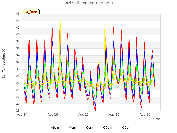
Task: Click the red line's lowest point near 18
Action: [x=95, y=110]
